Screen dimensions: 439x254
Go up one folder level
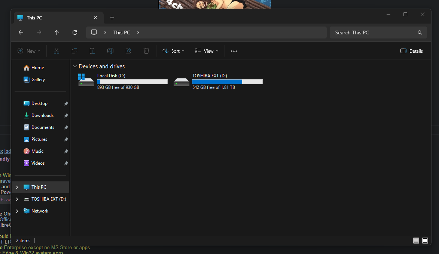click(x=57, y=32)
